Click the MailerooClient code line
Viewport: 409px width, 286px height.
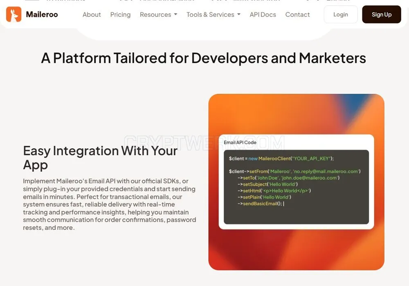pyautogui.click(x=281, y=159)
